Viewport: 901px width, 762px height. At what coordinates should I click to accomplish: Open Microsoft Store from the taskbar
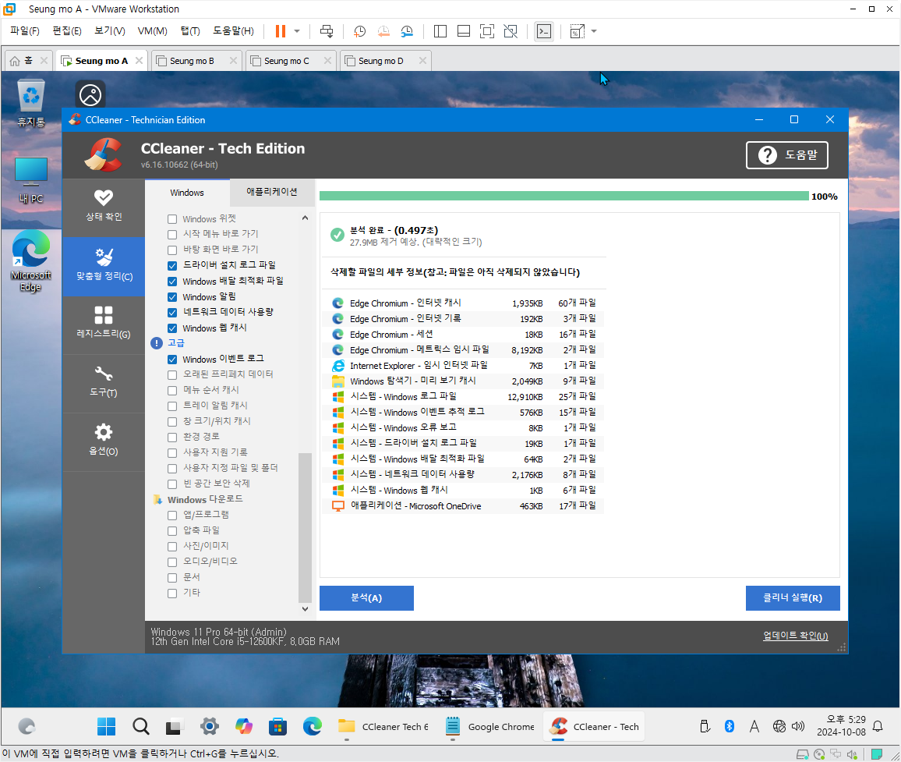278,726
